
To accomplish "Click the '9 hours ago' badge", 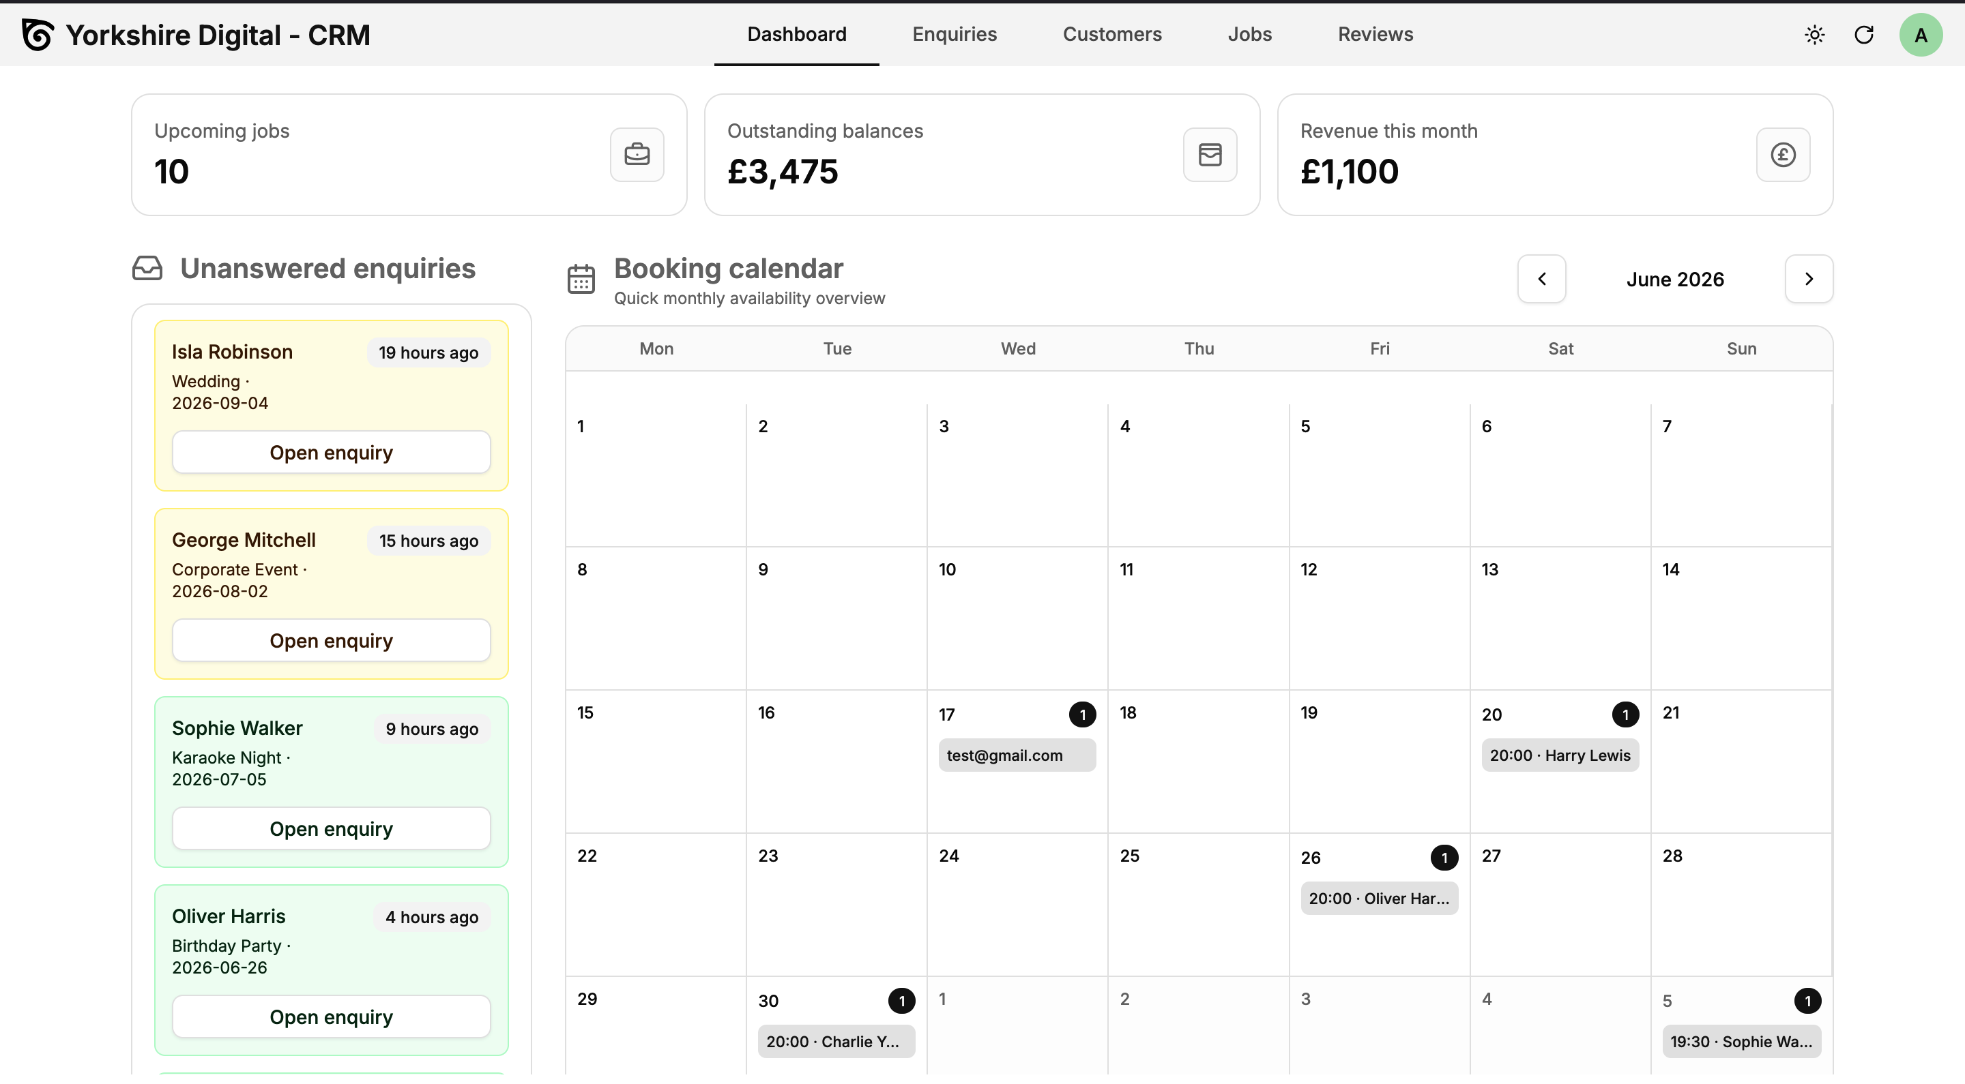I will tap(432, 729).
